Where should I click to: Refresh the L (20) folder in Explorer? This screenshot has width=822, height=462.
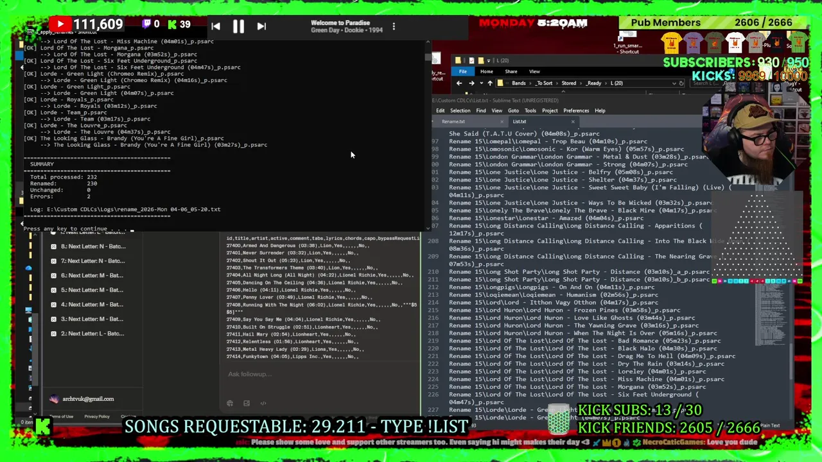click(x=681, y=83)
